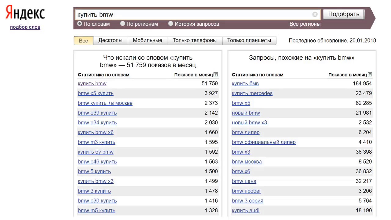
Task: Open the similar query 'купить бмв'
Action: point(245,83)
